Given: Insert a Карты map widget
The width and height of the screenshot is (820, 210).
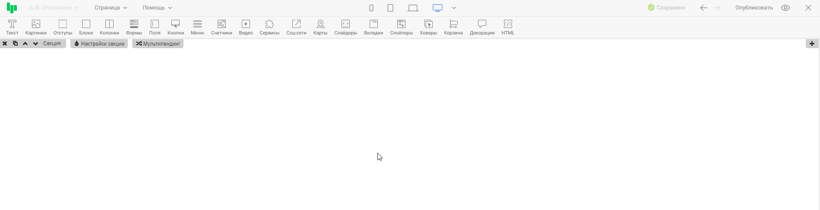Looking at the screenshot, I should (320, 27).
